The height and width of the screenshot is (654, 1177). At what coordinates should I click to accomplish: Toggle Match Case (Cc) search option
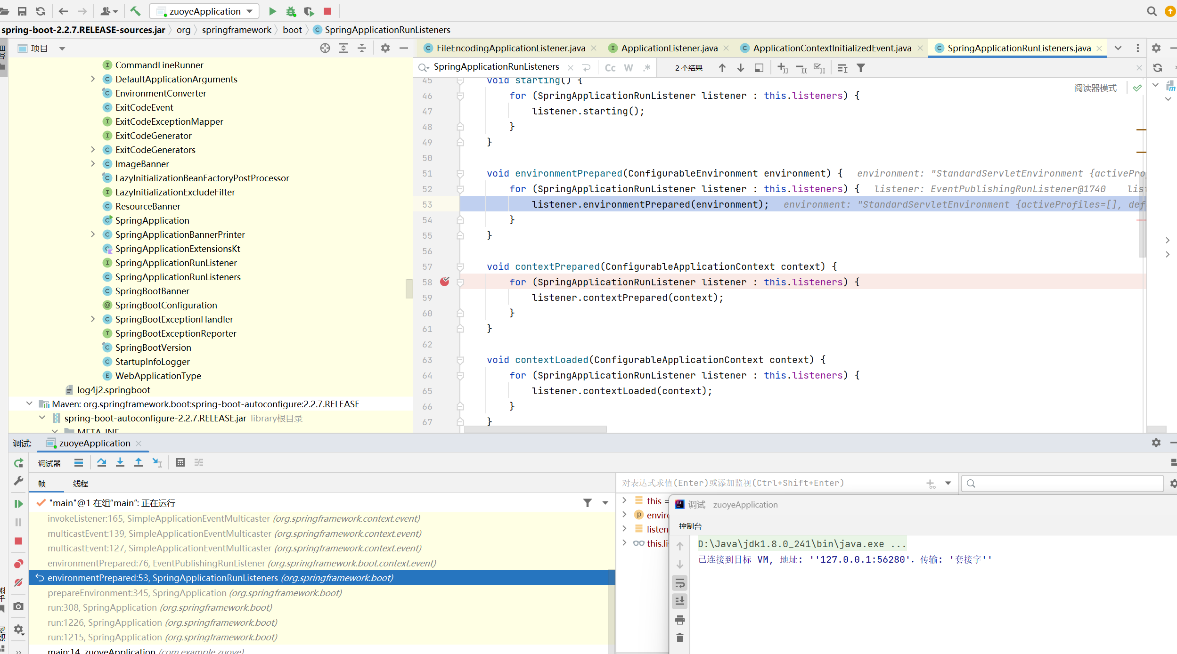click(610, 68)
